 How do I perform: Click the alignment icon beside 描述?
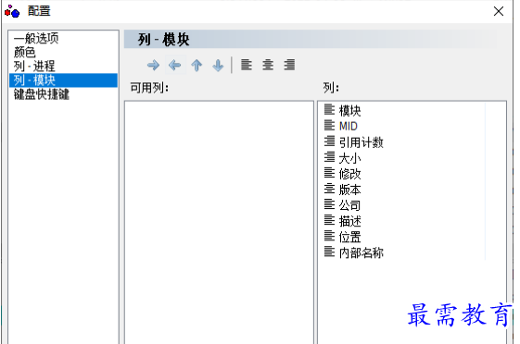click(329, 220)
